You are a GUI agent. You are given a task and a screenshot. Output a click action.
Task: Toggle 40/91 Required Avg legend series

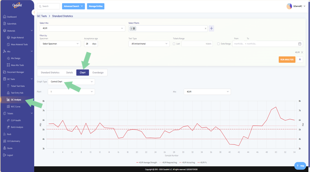[x=168, y=163]
